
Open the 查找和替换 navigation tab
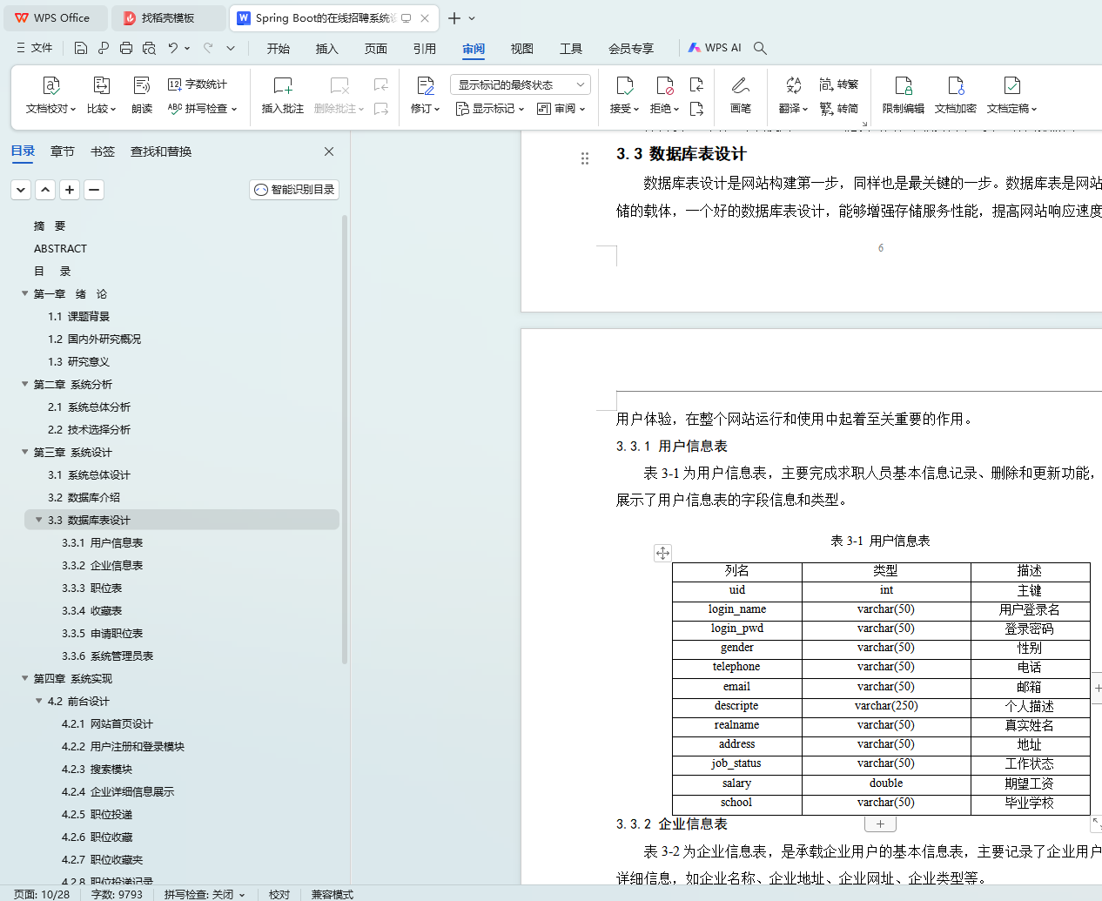(x=161, y=151)
